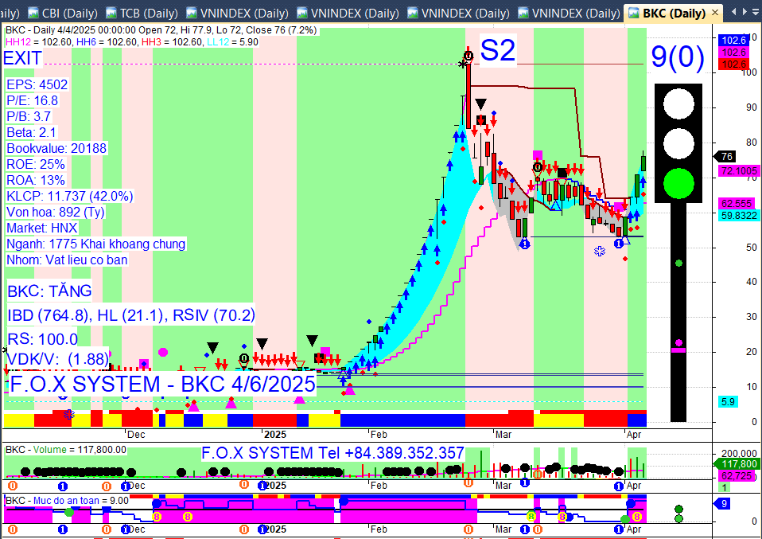The height and width of the screenshot is (539, 762).
Task: Select the ROE: 25% line
Action: 36,165
